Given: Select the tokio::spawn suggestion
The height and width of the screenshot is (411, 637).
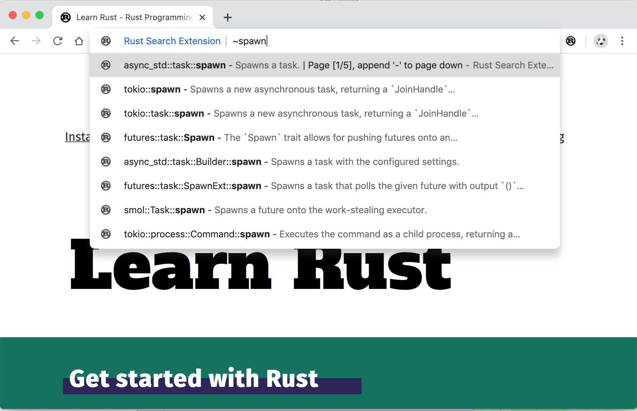Looking at the screenshot, I should 325,89.
